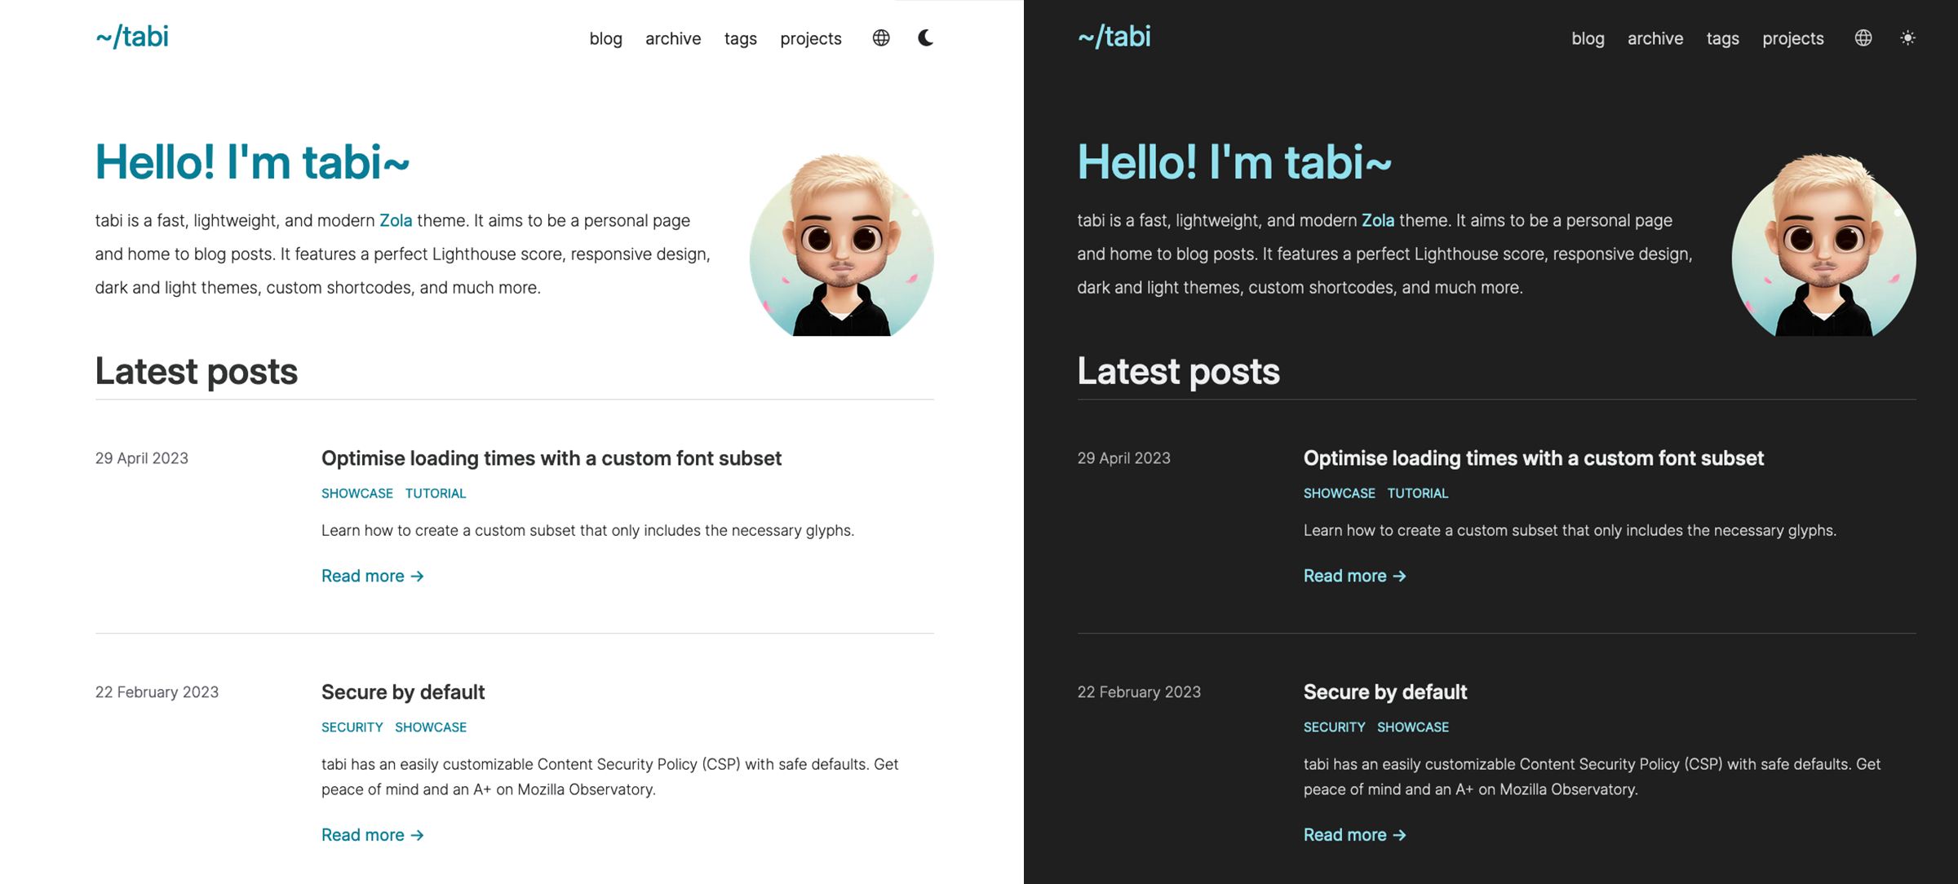Click SHOWCASE tag under first dark post

coord(1340,493)
